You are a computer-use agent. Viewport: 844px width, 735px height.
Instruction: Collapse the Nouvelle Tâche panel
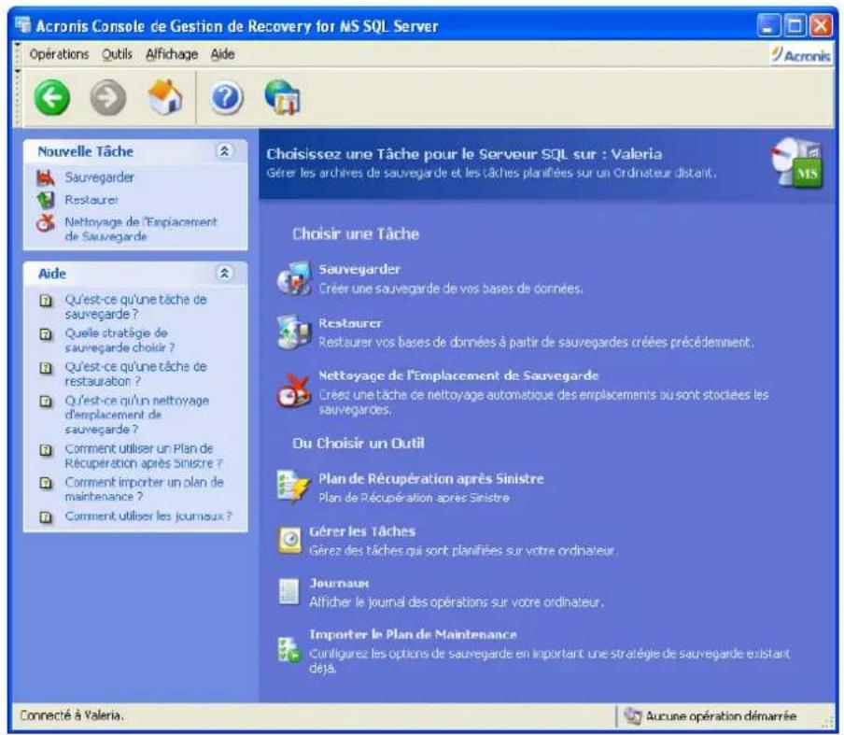(224, 151)
